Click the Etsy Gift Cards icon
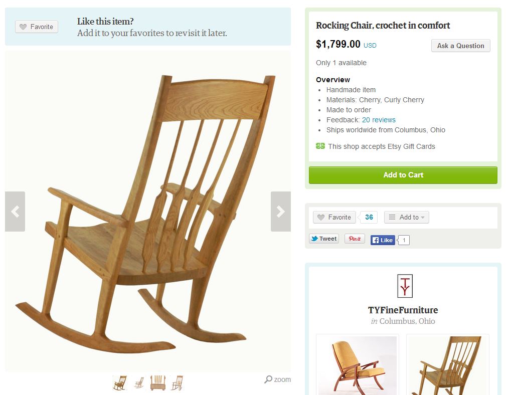This screenshot has width=512, height=395. click(320, 146)
